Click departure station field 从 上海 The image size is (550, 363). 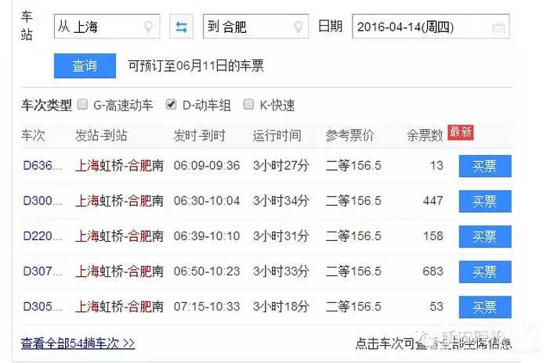coord(107,27)
